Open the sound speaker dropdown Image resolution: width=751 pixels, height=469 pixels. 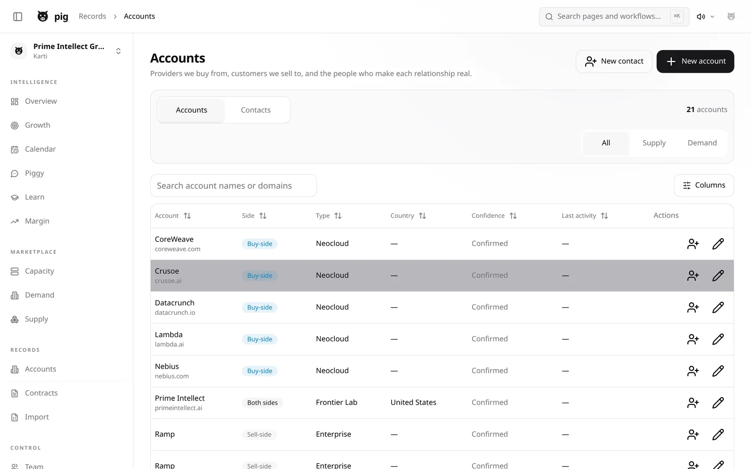point(706,17)
